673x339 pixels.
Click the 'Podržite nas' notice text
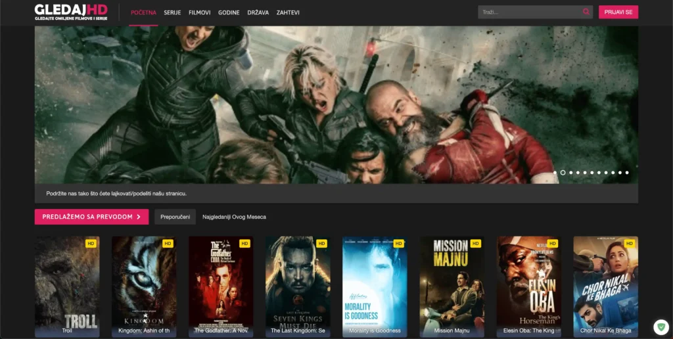116,194
